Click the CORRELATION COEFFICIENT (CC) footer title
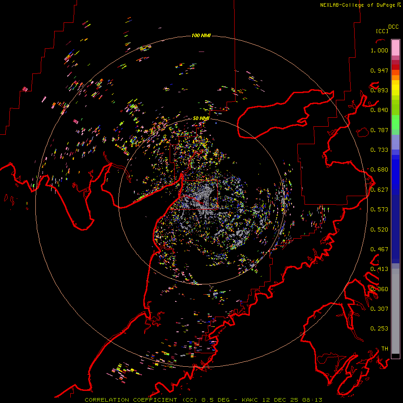403x403 pixels. pos(141,400)
